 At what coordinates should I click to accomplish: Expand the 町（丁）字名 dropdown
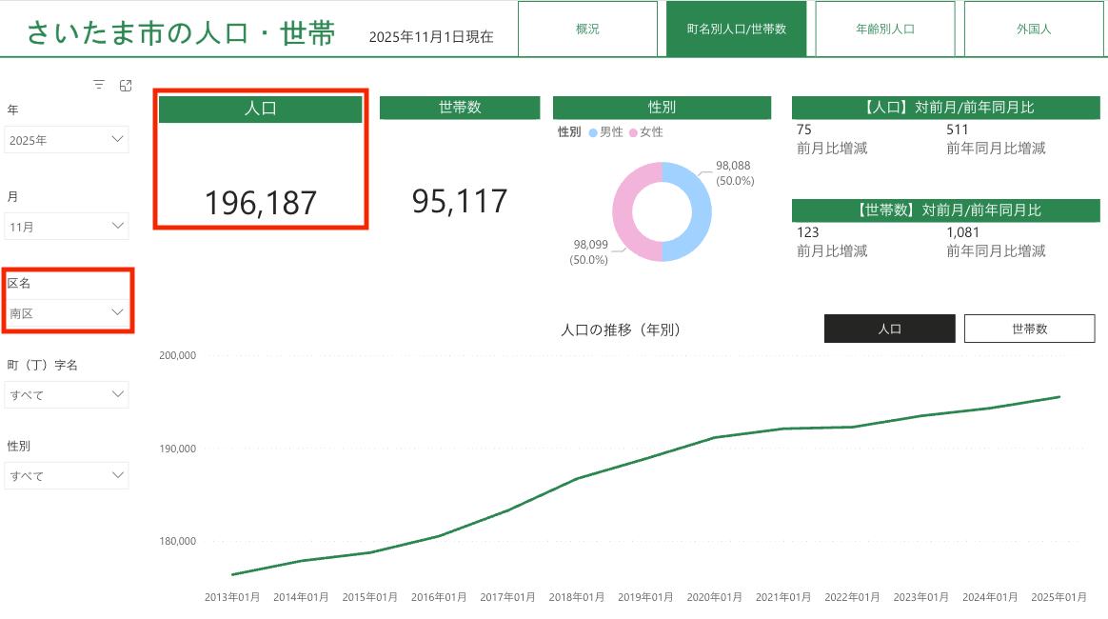coord(67,394)
